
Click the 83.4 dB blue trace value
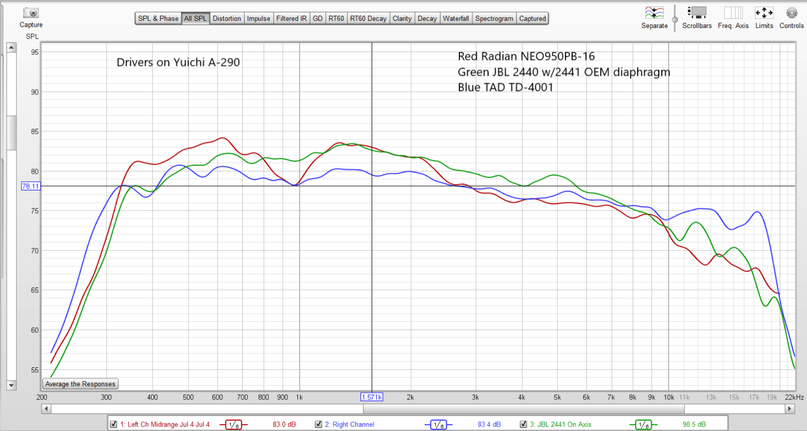click(489, 424)
